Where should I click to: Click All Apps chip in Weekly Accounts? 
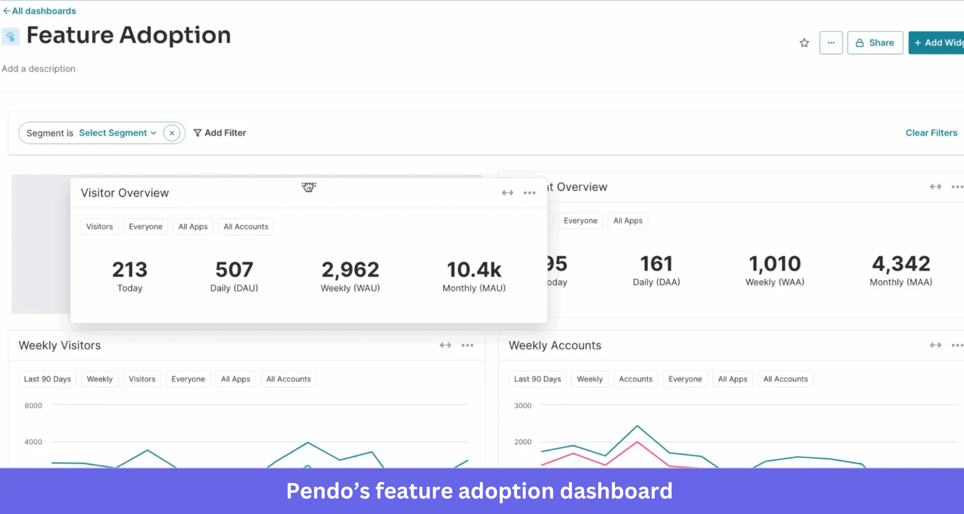tap(733, 379)
